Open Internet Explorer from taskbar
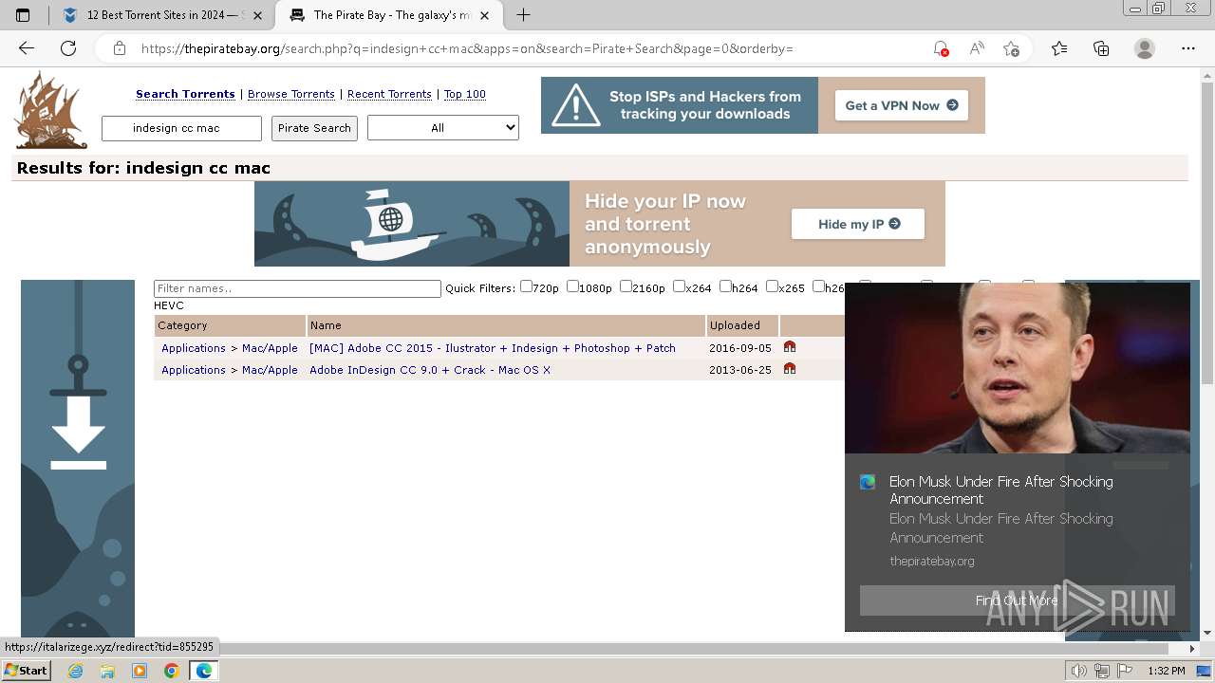 coord(75,671)
